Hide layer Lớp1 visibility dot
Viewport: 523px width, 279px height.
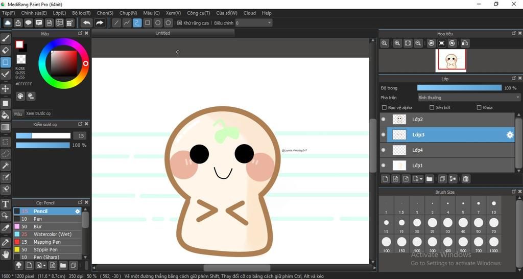click(x=383, y=165)
